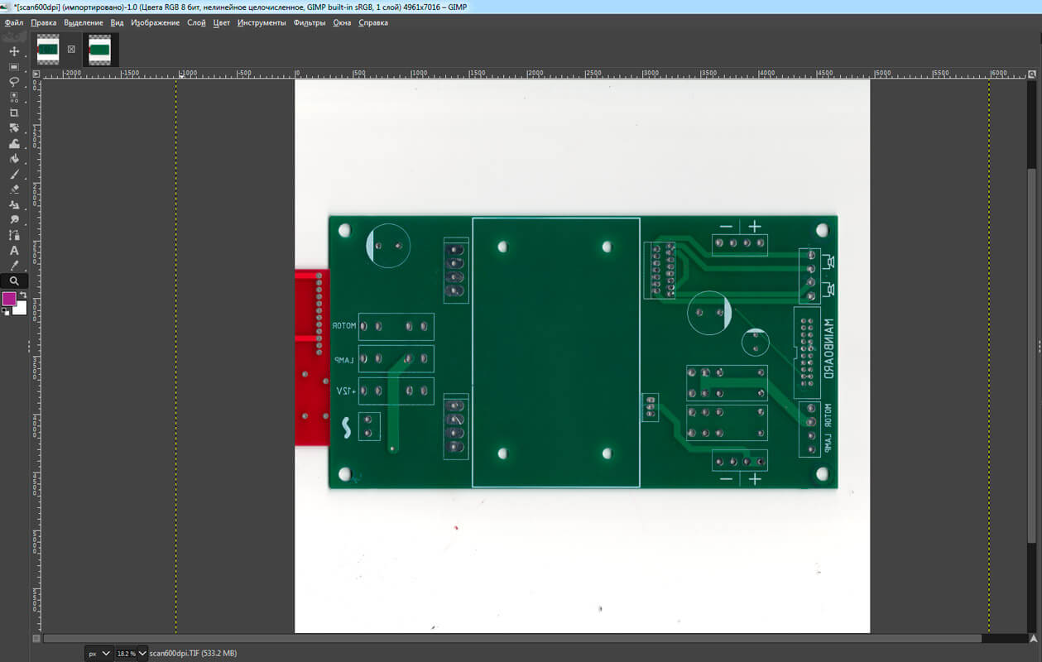Activate the Crop tool
This screenshot has height=662, width=1042.
click(x=14, y=113)
